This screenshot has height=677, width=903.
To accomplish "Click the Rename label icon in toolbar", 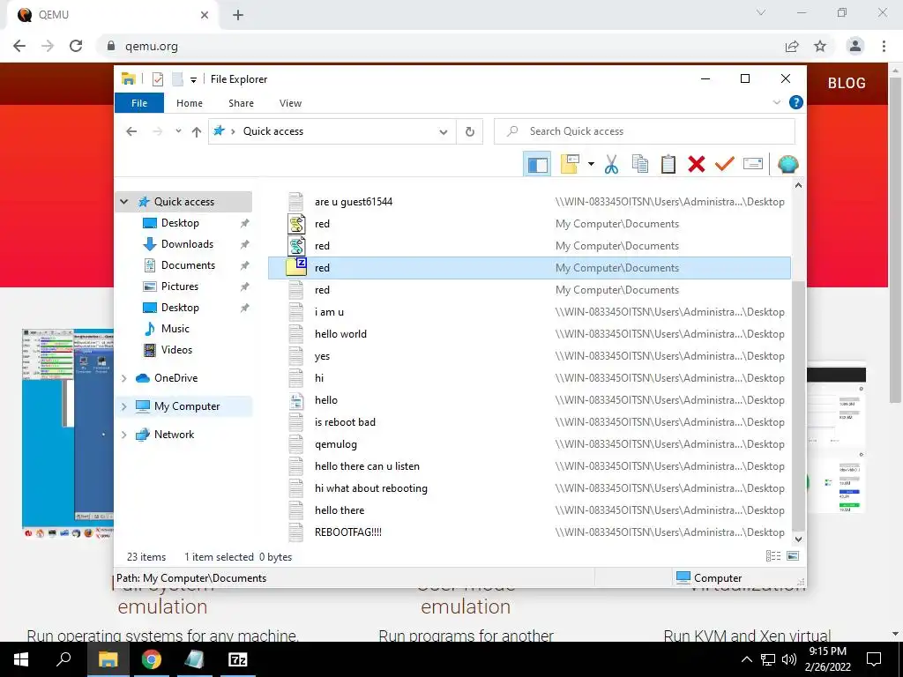I will 753,165.
